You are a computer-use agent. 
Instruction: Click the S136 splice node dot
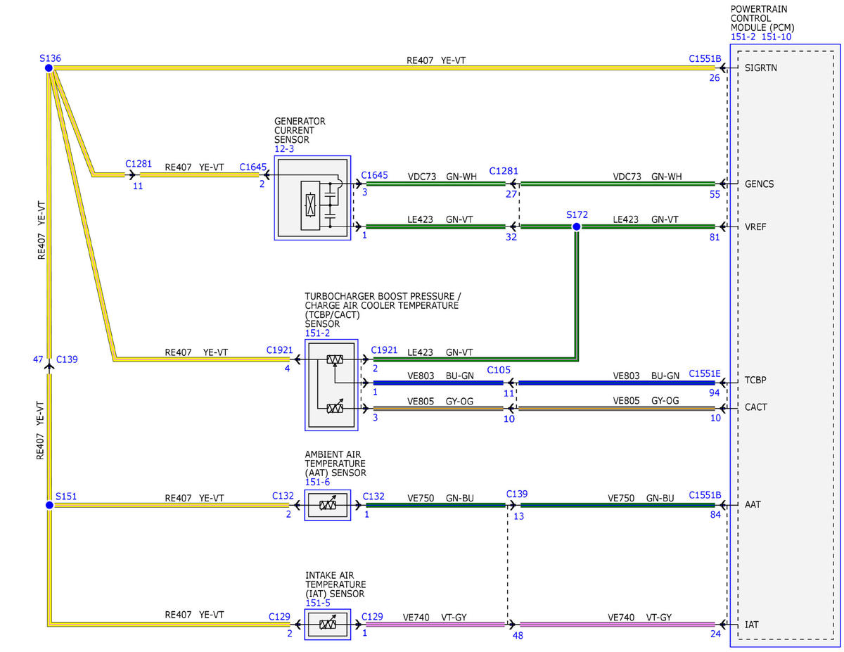49,68
